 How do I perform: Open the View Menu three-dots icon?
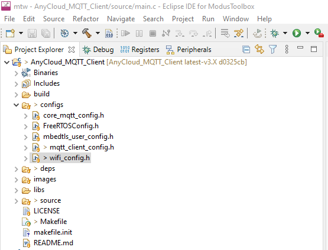click(x=287, y=50)
